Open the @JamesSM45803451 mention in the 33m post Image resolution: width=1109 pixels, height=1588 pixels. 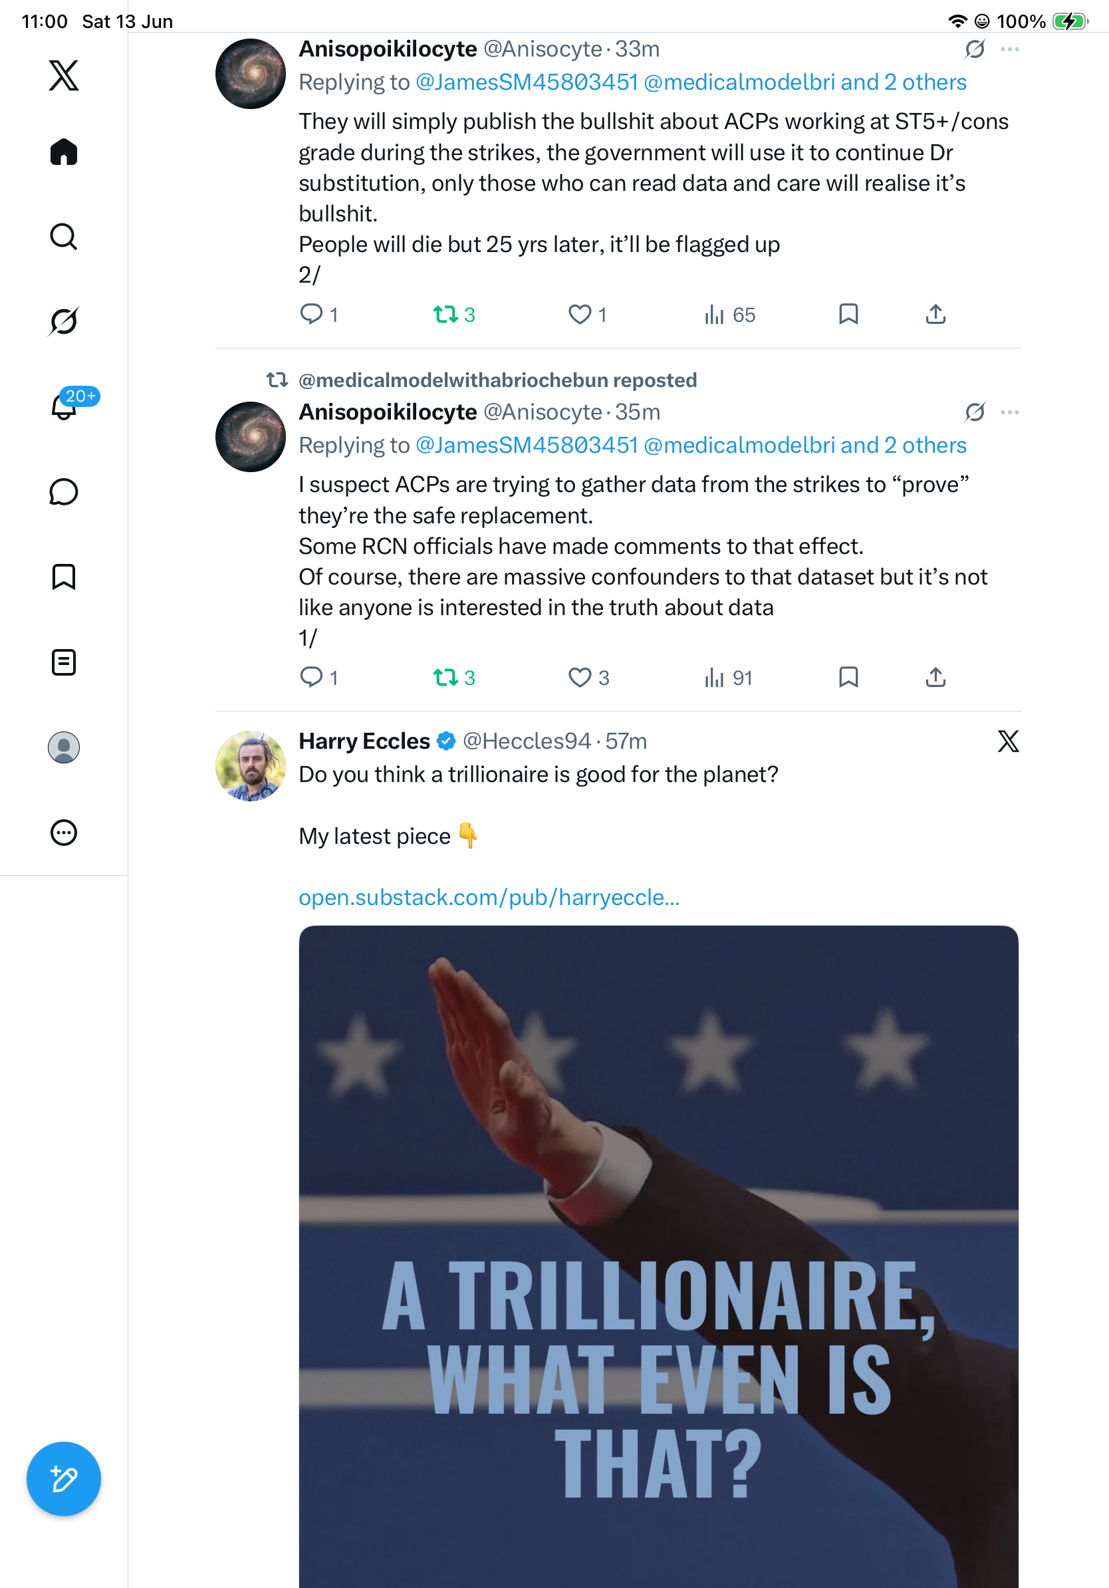pyautogui.click(x=526, y=82)
